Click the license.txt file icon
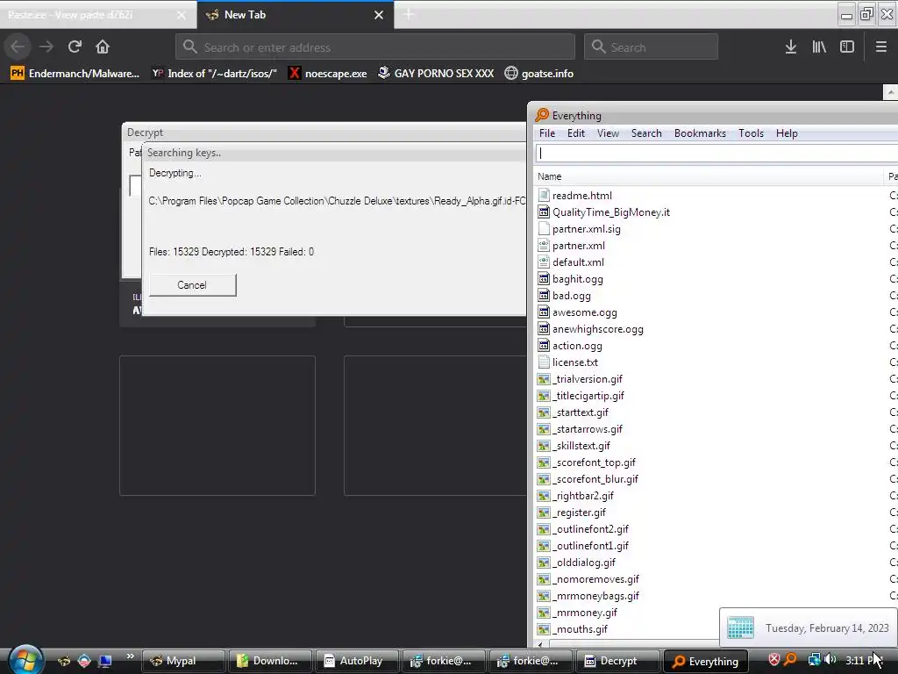898x674 pixels. (544, 362)
